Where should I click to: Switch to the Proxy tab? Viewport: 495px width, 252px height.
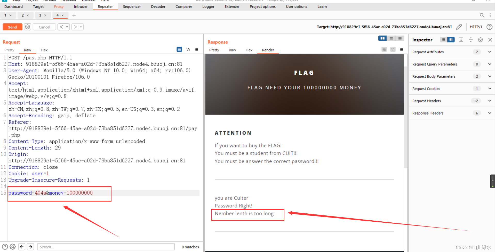59,6
